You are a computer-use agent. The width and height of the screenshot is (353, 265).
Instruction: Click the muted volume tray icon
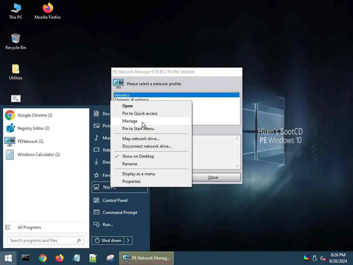pos(323,258)
